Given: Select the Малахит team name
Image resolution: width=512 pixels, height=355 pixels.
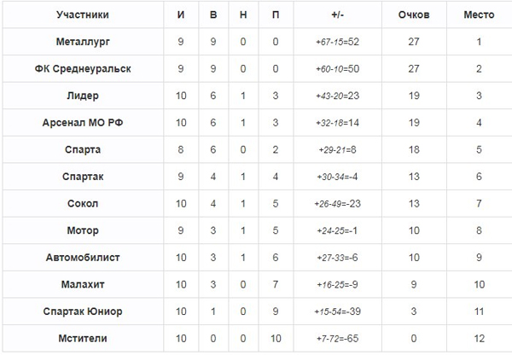Looking at the screenshot, I should tap(83, 284).
